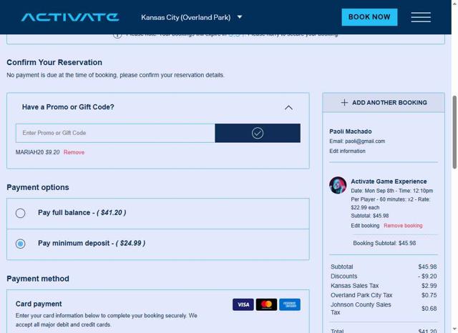This screenshot has height=333, width=458.
Task: Select Pay full balance option
Action: point(21,213)
